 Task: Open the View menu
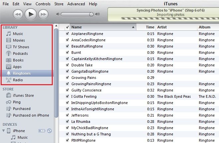coord(27,4)
